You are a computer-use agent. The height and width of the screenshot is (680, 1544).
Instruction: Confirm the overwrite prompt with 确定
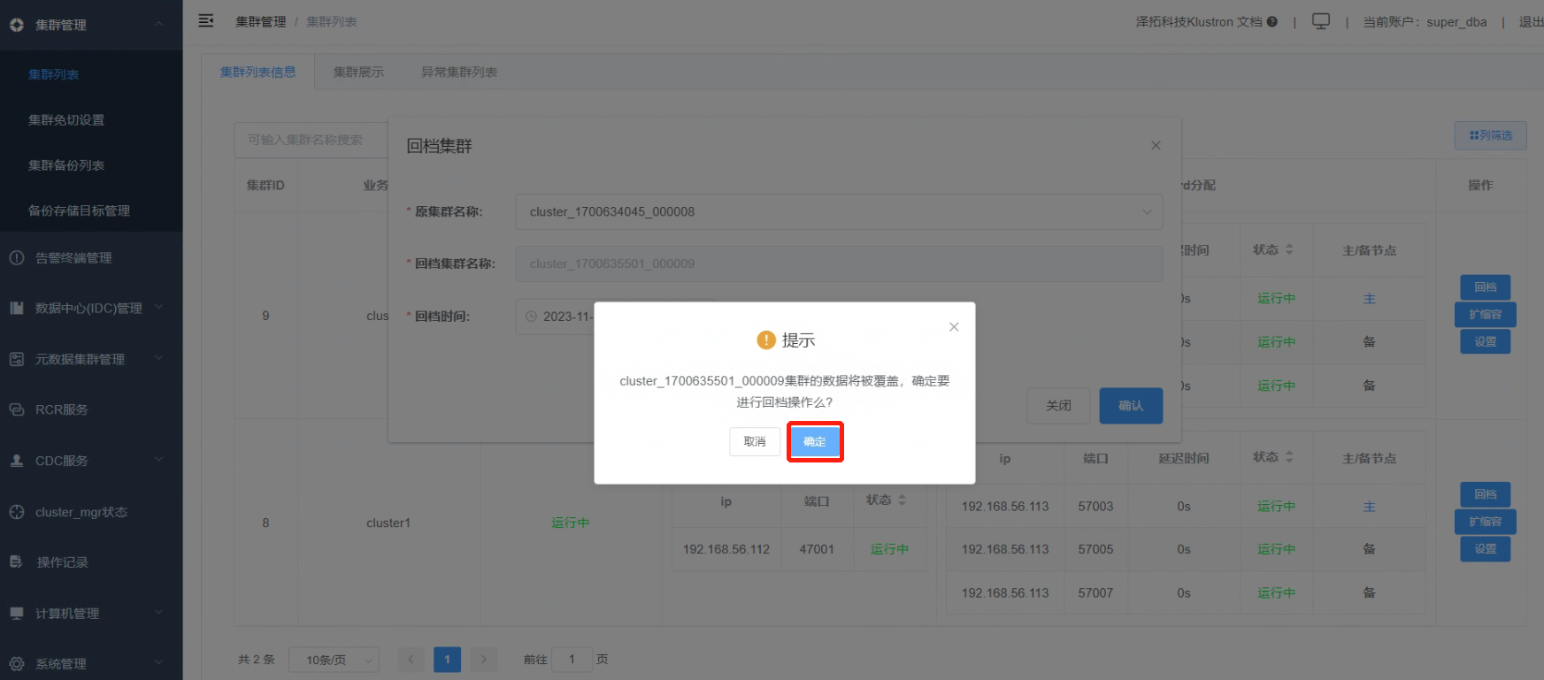pyautogui.click(x=815, y=441)
